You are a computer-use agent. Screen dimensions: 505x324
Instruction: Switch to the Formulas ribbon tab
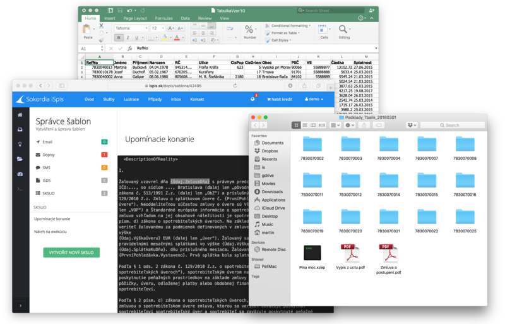[x=163, y=18]
